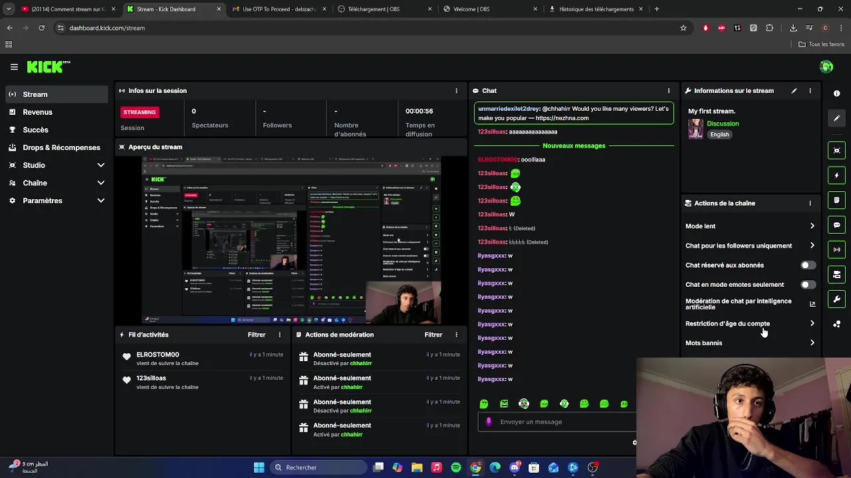Reload the dashboard page
This screenshot has width=851, height=478.
(x=41, y=28)
